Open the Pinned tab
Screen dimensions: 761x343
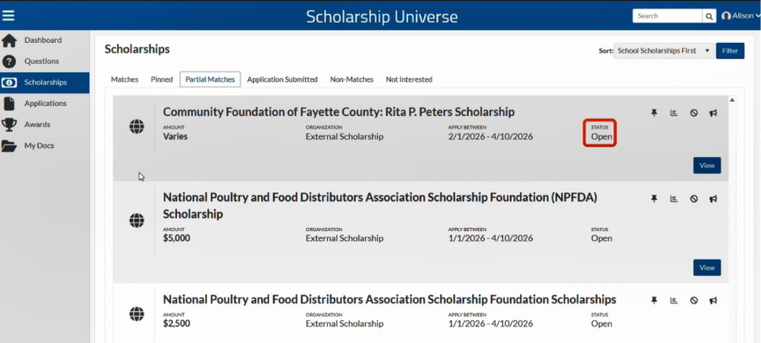[162, 80]
